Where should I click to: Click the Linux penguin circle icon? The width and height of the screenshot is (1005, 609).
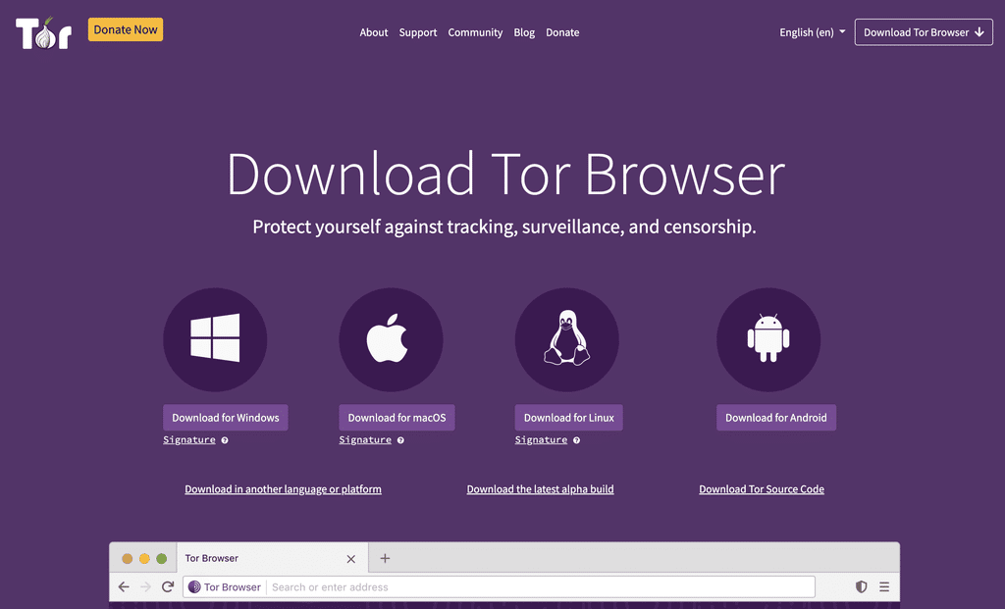pyautogui.click(x=566, y=339)
